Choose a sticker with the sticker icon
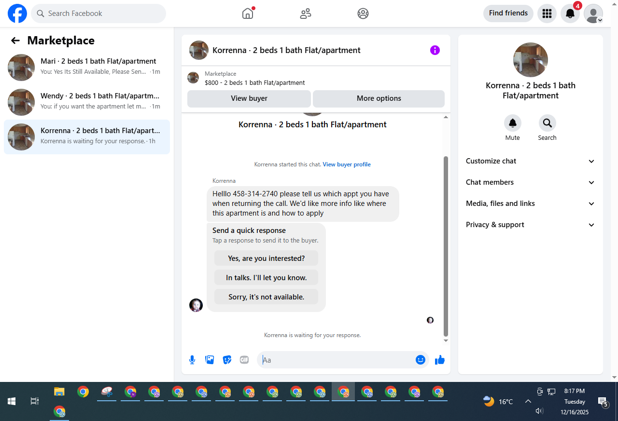 click(227, 360)
